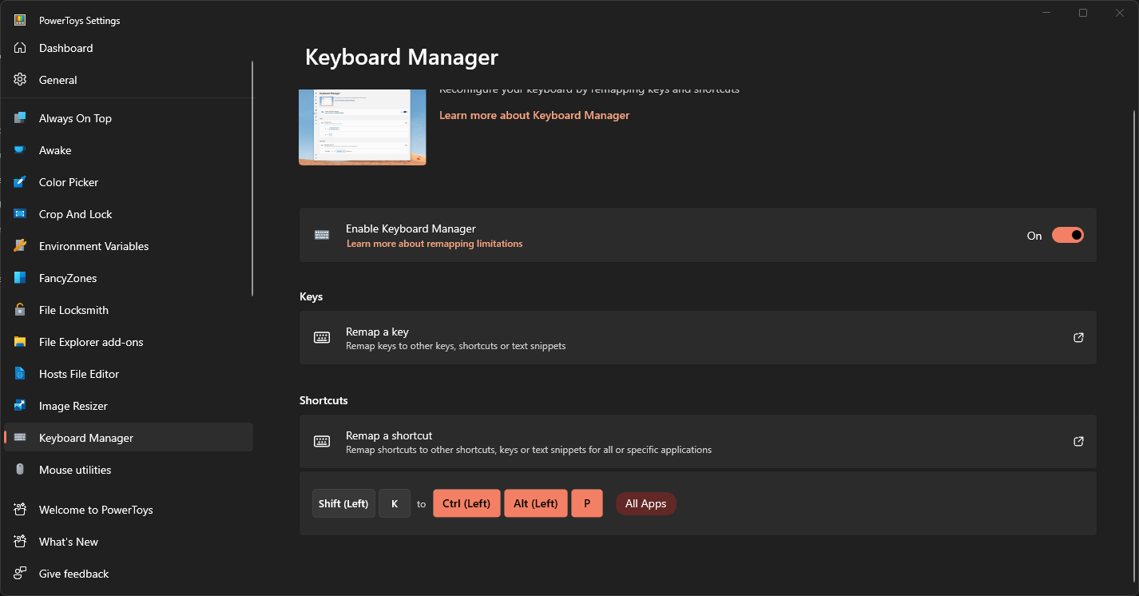Open the Remap a shortcut editor
Image resolution: width=1139 pixels, height=596 pixels.
point(698,442)
